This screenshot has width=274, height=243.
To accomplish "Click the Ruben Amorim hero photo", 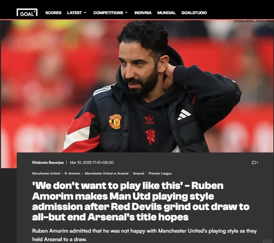I will coord(137,86).
